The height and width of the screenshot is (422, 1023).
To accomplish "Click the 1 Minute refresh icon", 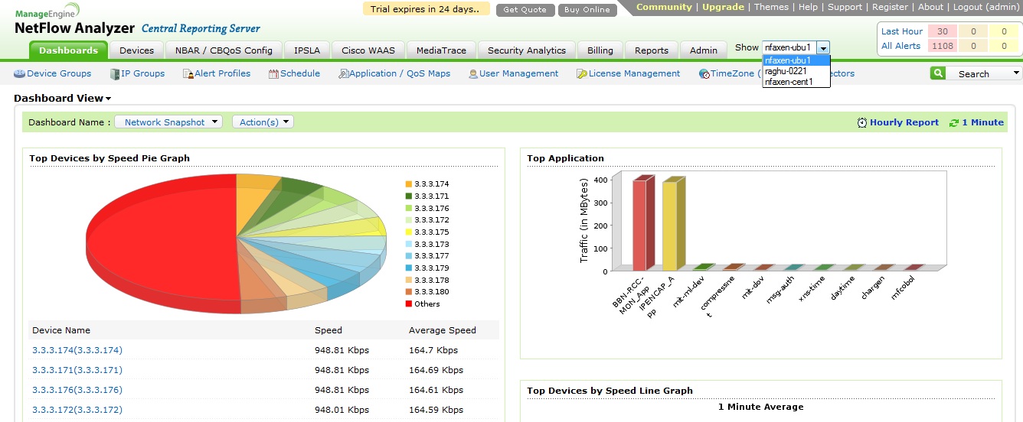I will click(x=954, y=122).
